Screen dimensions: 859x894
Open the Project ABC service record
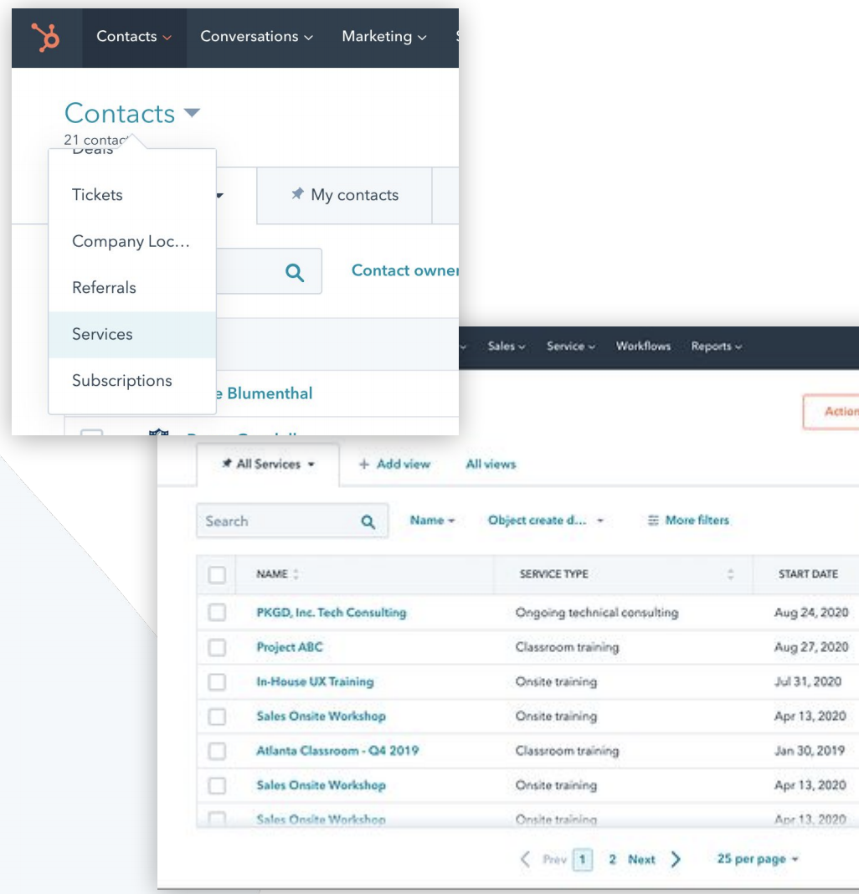289,647
